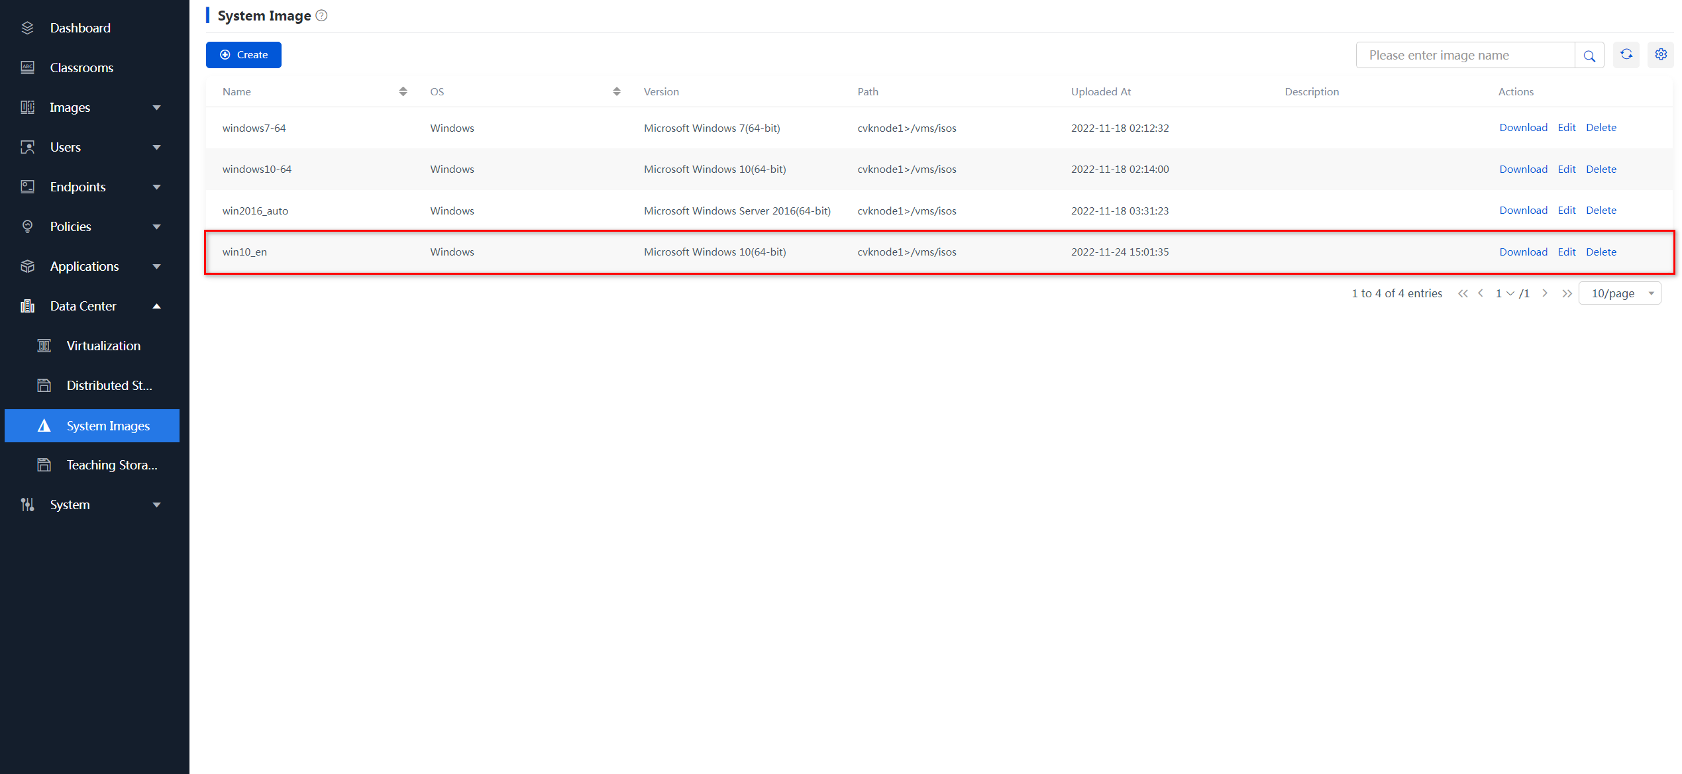The image size is (1682, 774).
Task: Click the Data Center building icon
Action: (27, 306)
